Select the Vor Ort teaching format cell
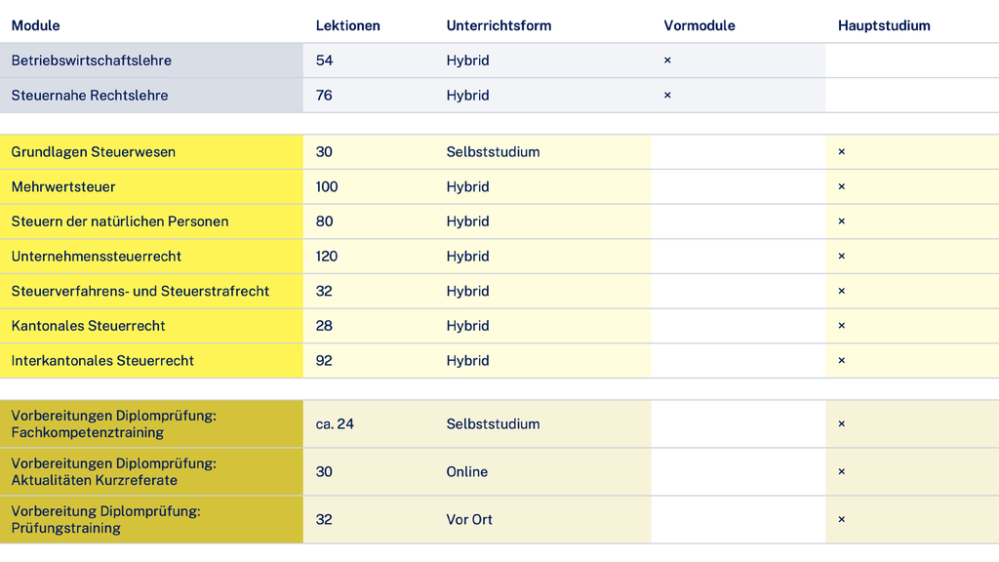 coord(469,520)
